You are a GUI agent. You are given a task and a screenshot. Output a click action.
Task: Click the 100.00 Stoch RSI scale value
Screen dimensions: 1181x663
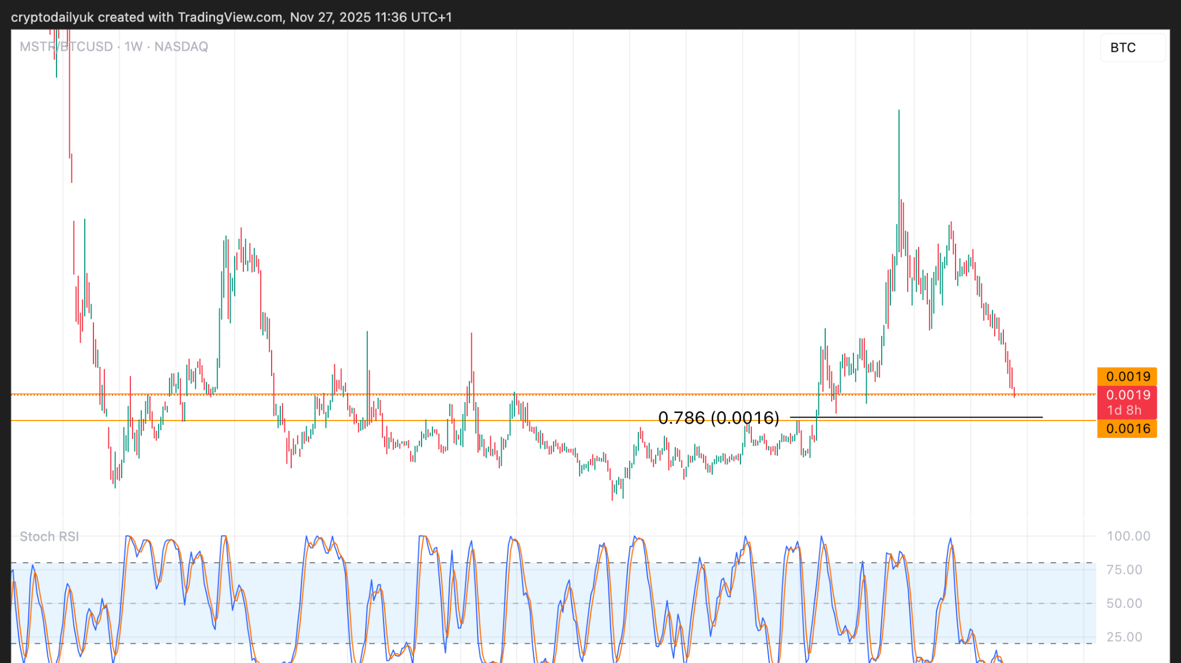(x=1128, y=536)
